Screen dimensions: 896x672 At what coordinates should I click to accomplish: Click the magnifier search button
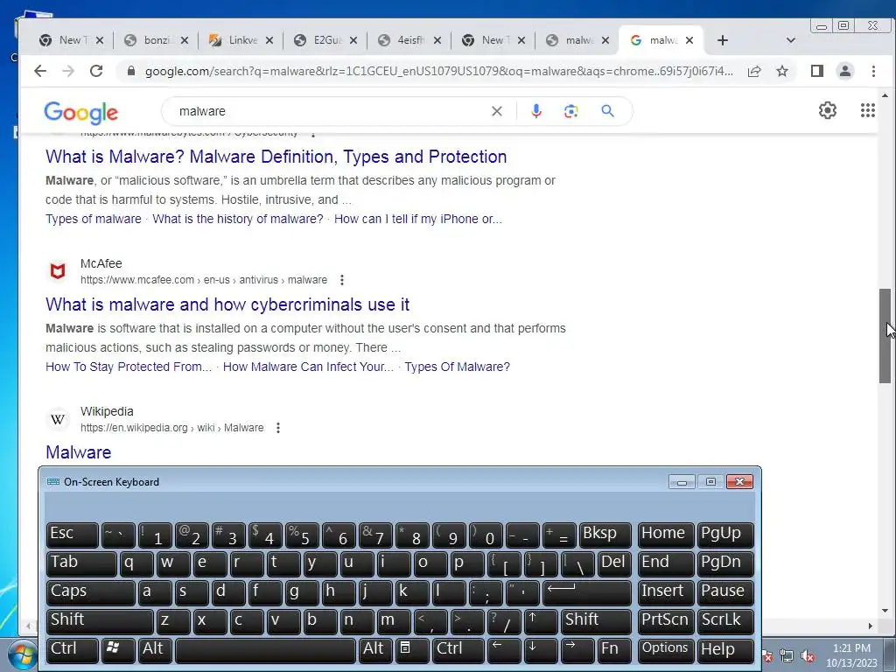607,111
